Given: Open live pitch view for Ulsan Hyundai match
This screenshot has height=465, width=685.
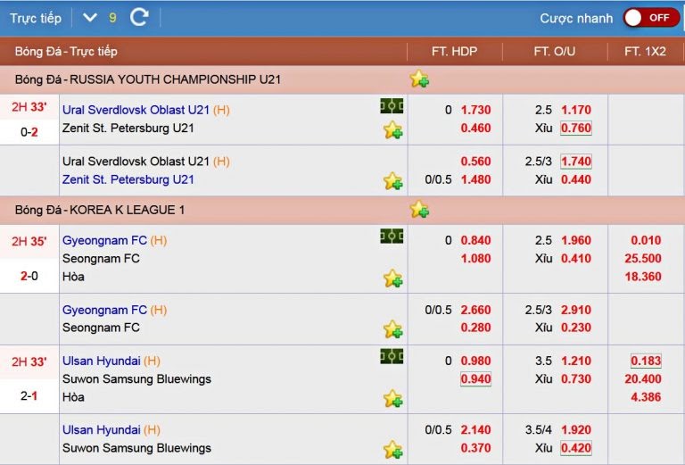Looking at the screenshot, I should click(392, 357).
